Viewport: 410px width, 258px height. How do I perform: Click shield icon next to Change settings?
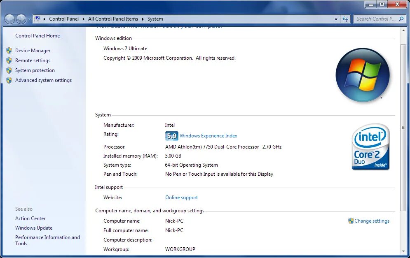point(351,221)
